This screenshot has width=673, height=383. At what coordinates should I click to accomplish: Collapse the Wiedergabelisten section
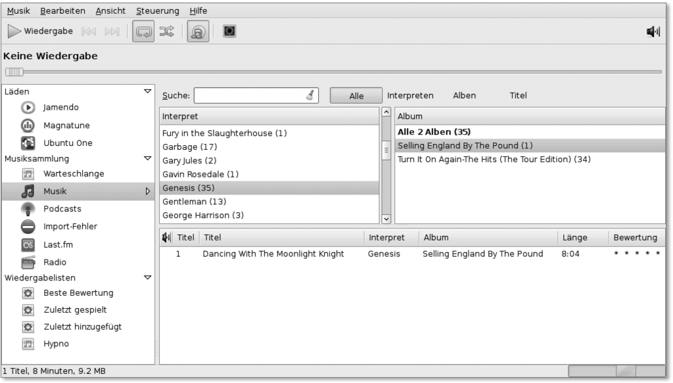point(147,278)
